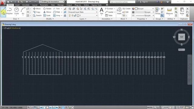This screenshot has height=109, width=194.
Task: Toggle layer 0 freeze sun icon
Action: (x=72, y=15)
